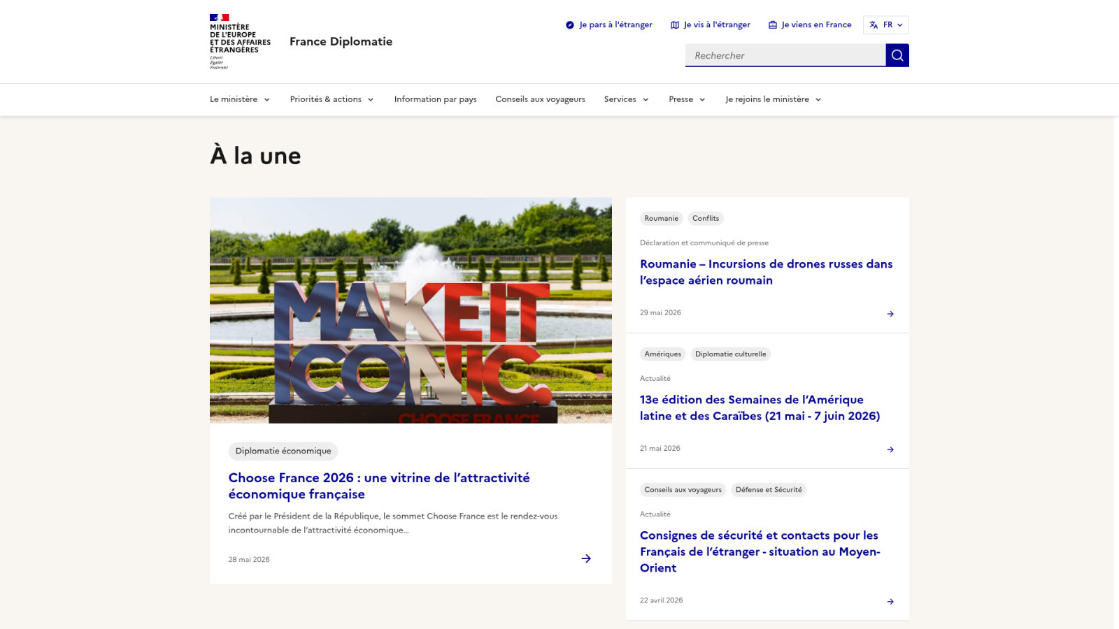Expand the Presse menu
The height and width of the screenshot is (629, 1119).
(x=687, y=99)
